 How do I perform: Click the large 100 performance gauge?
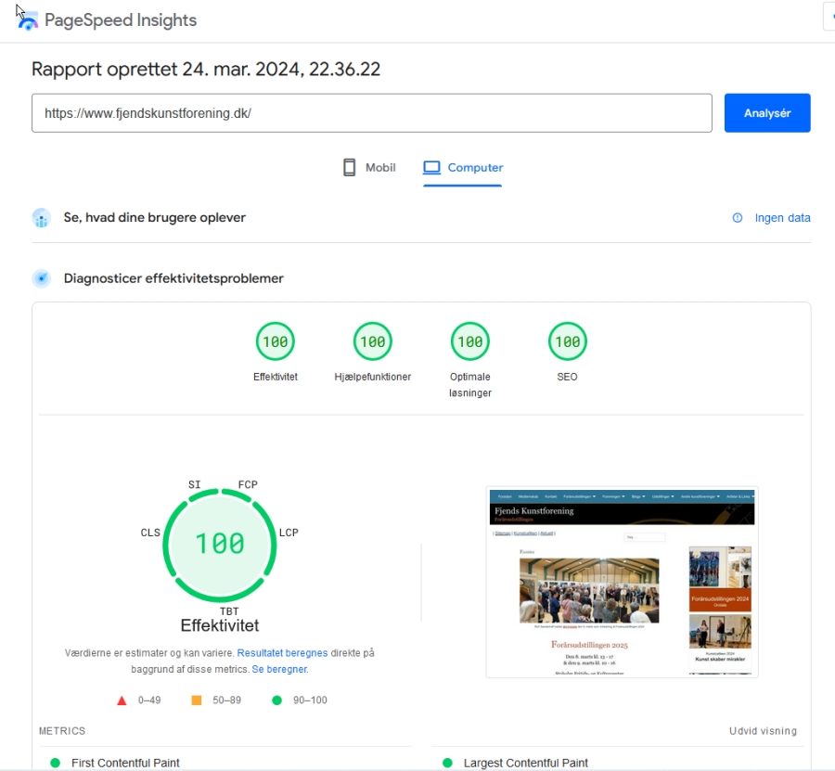(x=219, y=545)
